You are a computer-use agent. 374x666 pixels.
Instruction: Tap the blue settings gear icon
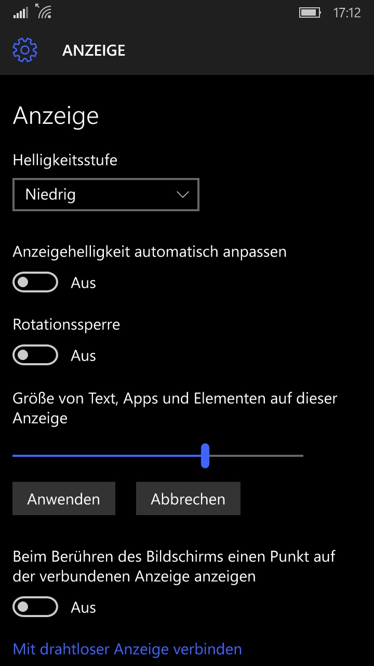(x=25, y=50)
